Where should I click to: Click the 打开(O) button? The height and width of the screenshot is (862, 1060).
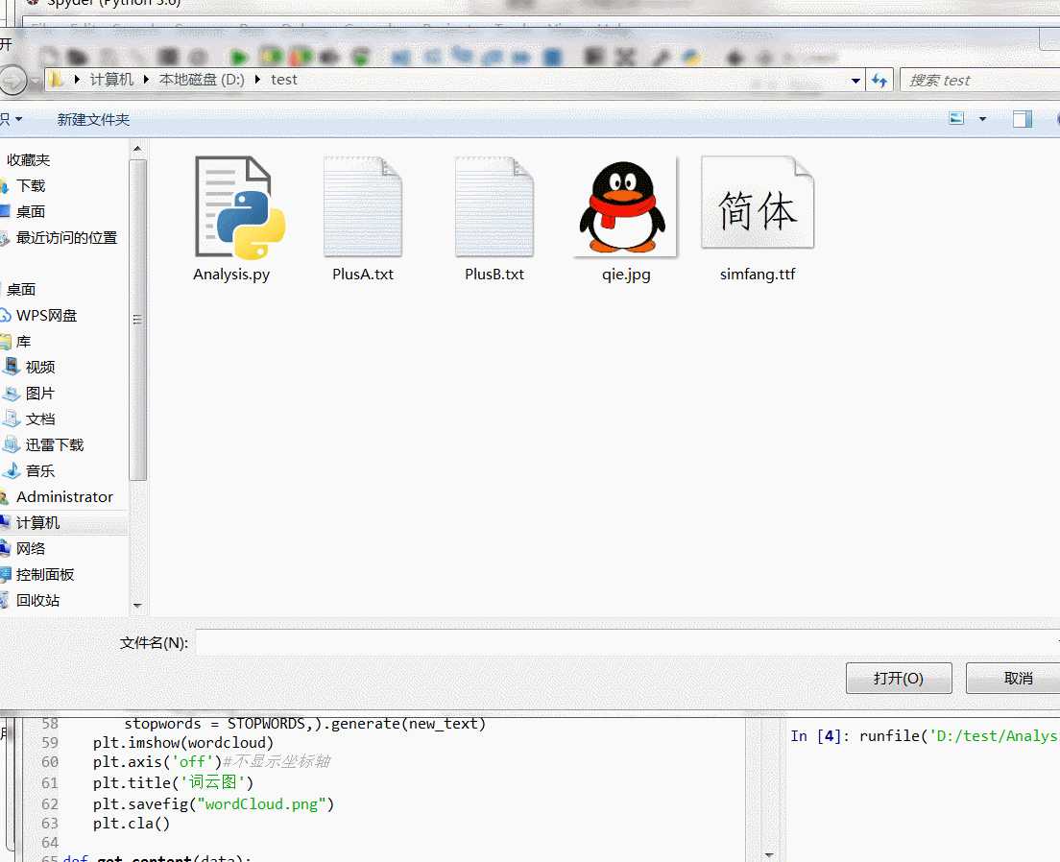[899, 678]
